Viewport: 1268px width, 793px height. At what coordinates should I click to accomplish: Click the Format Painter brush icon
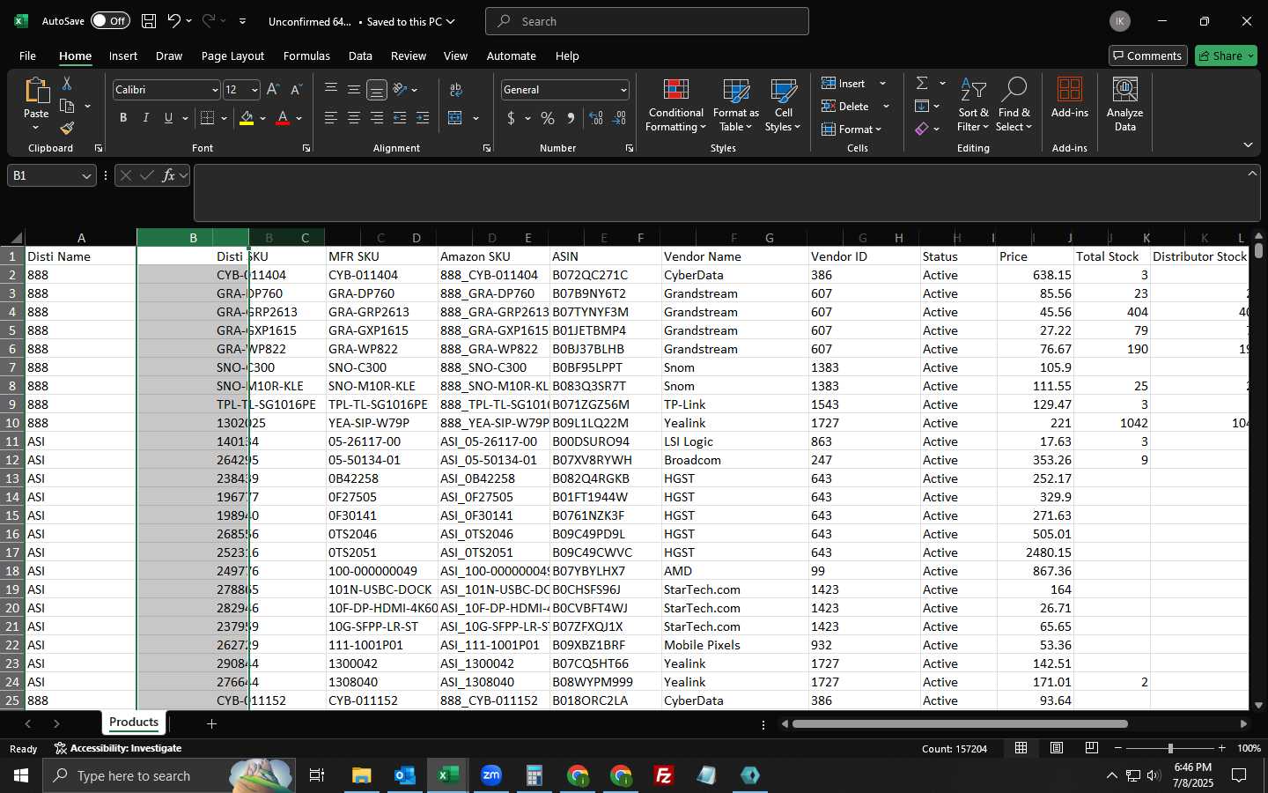coord(67,129)
